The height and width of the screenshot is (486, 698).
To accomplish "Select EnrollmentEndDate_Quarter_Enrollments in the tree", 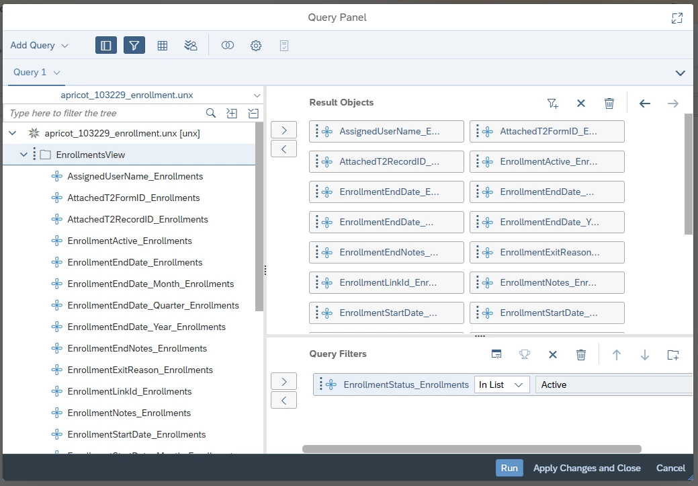I will 153,306.
